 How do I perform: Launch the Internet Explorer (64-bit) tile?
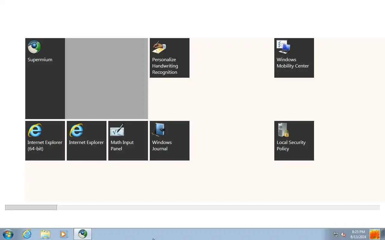point(45,141)
